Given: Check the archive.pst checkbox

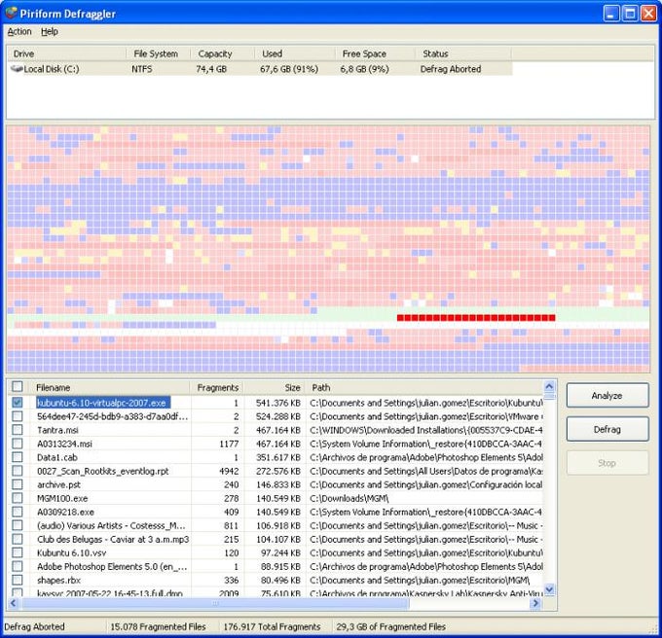Looking at the screenshot, I should pos(18,484).
